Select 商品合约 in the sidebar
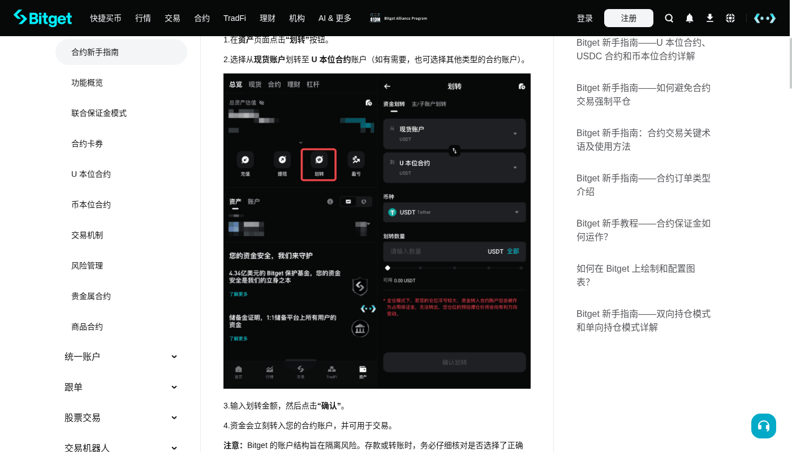792x452 pixels. point(87,327)
